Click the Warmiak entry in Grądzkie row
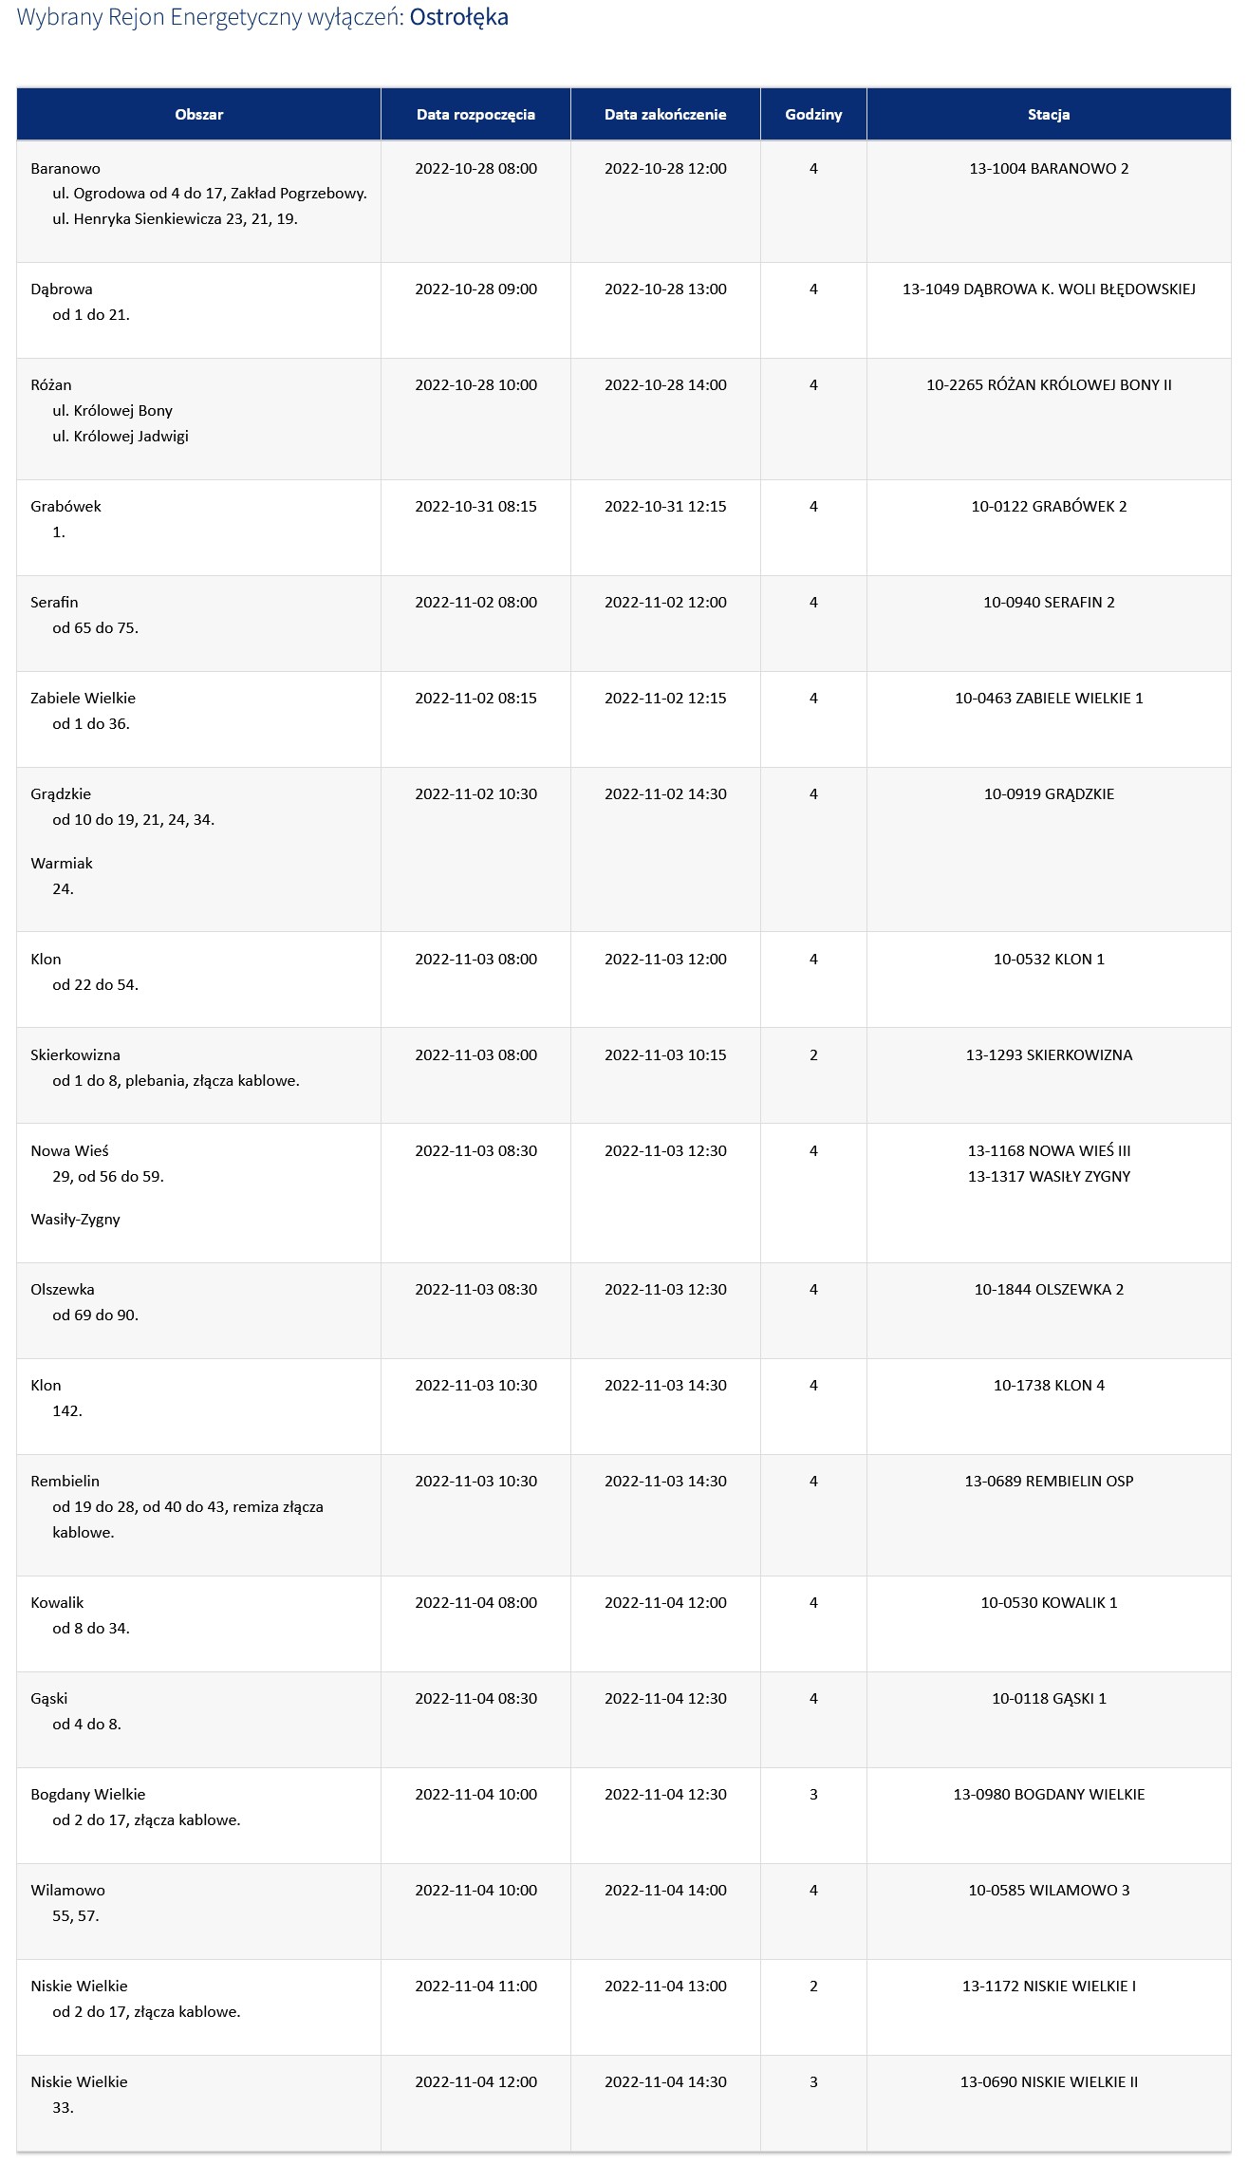 pos(62,863)
